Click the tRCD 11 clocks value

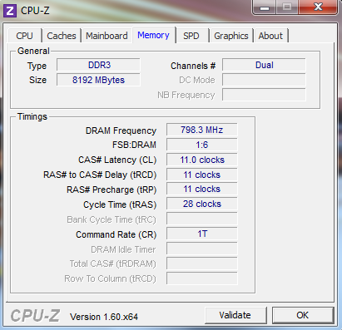202,175
